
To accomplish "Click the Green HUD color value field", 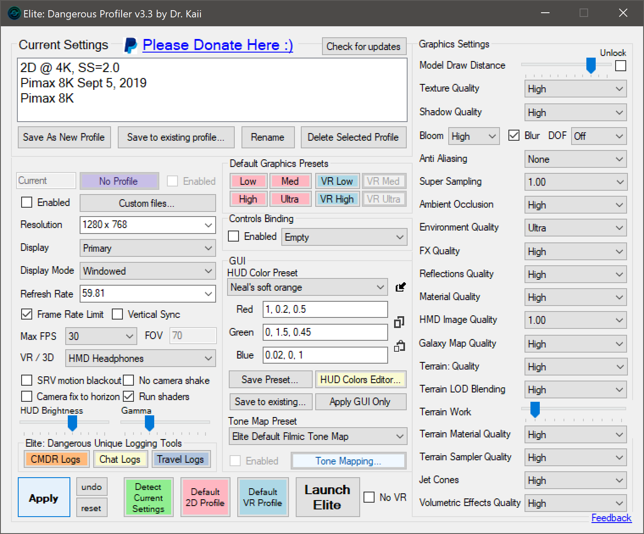I will (325, 332).
